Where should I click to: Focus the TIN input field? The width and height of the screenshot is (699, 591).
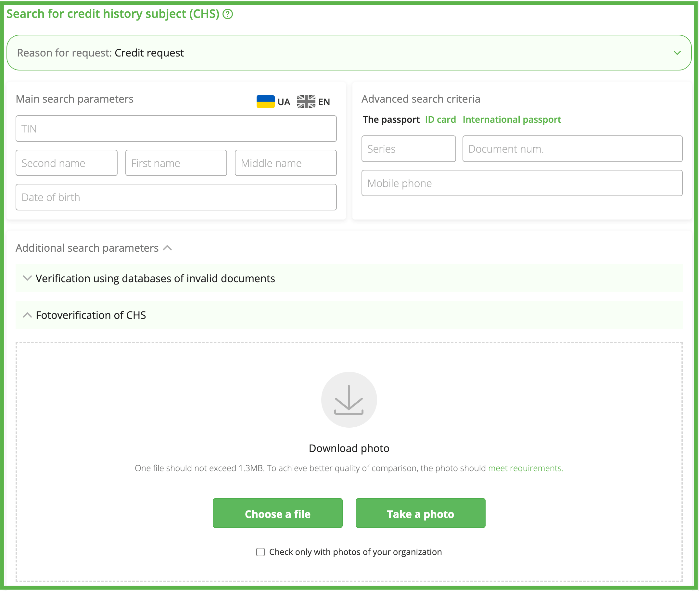(176, 129)
